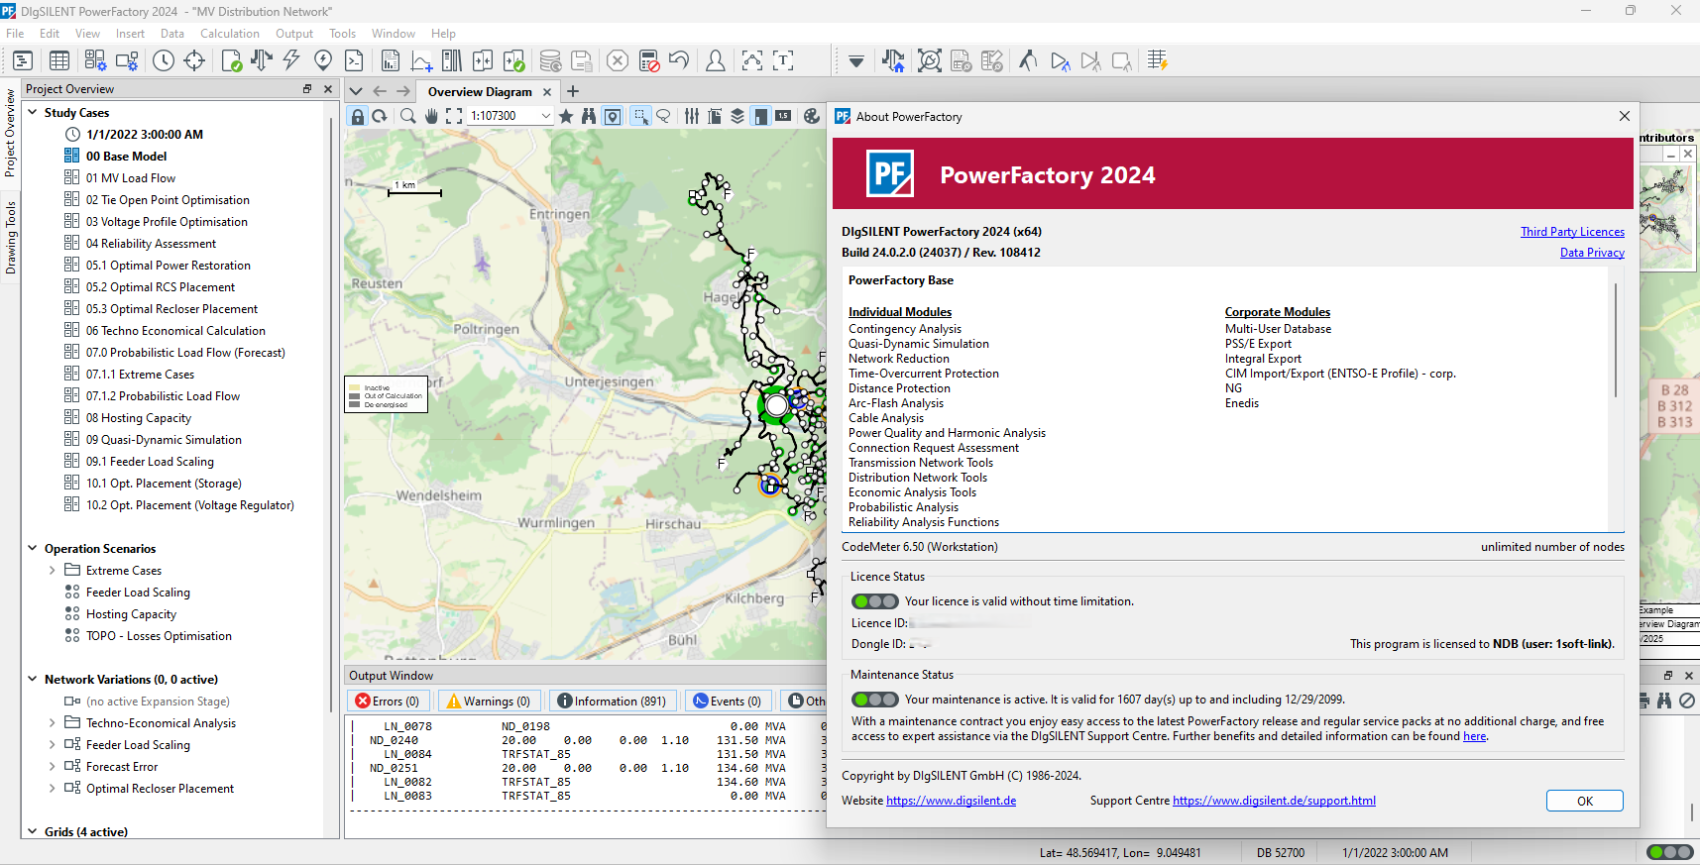Click the star bookmark icon in the diagram toolbar
This screenshot has height=865, width=1700.
[x=566, y=116]
